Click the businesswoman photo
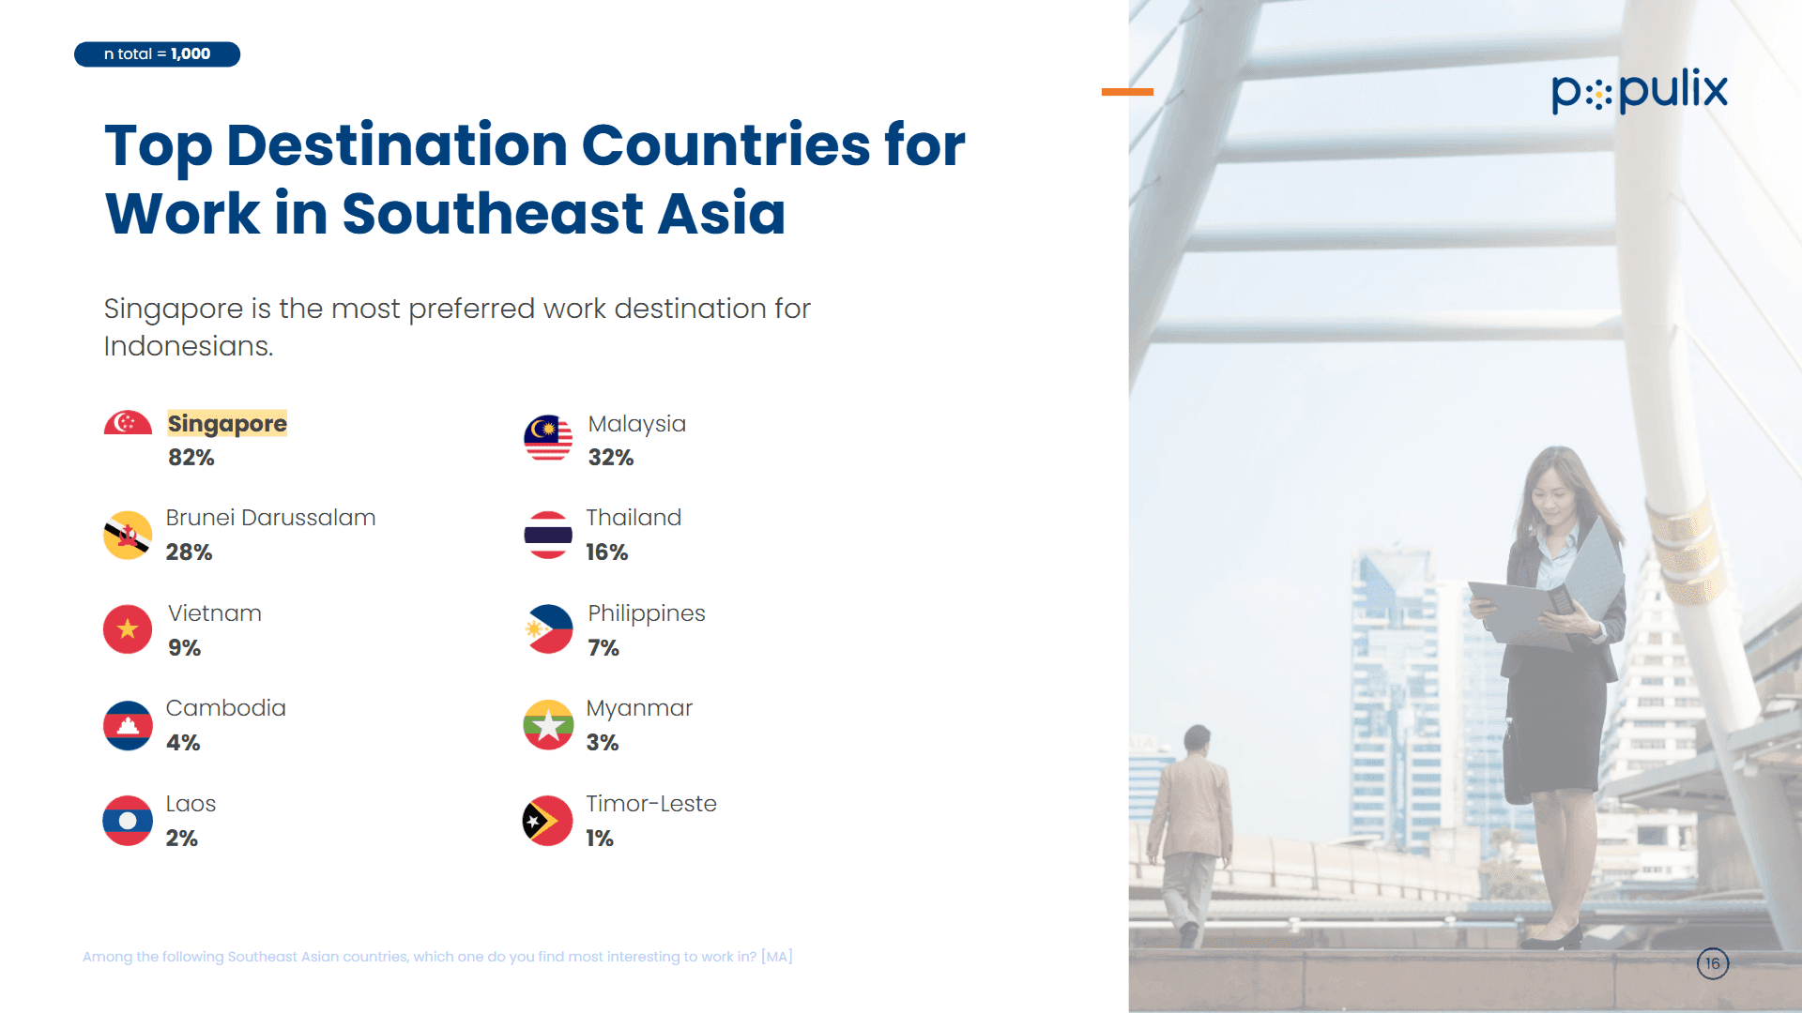 (x=1465, y=506)
